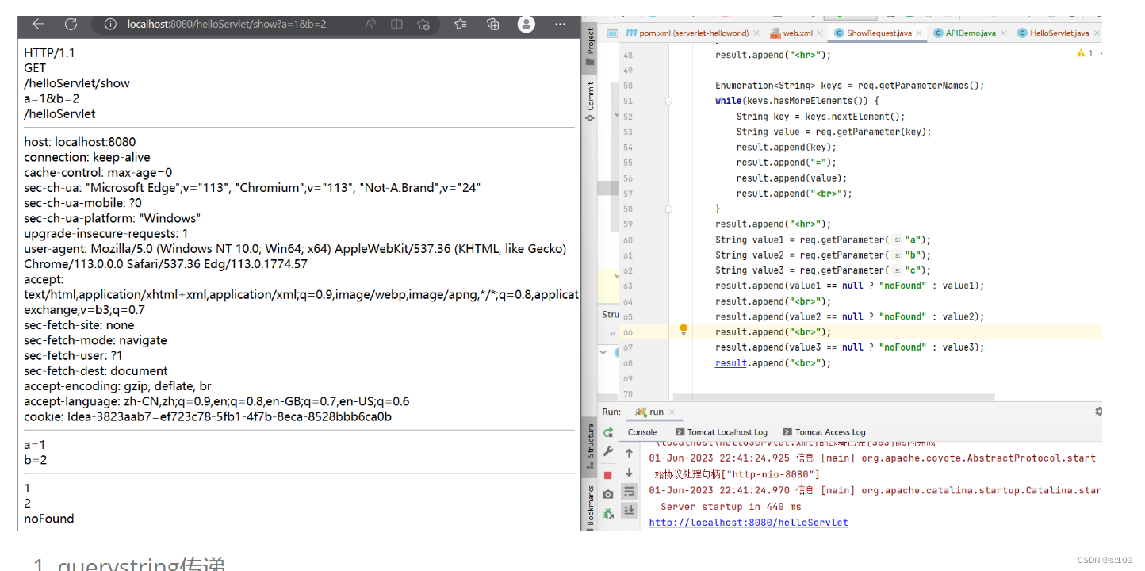The image size is (1145, 571).
Task: Reload the browser page
Action: click(71, 25)
